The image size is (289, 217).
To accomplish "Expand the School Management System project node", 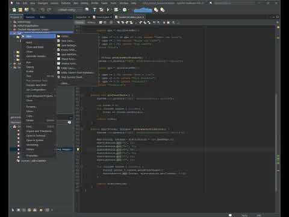I will [x=11, y=30].
